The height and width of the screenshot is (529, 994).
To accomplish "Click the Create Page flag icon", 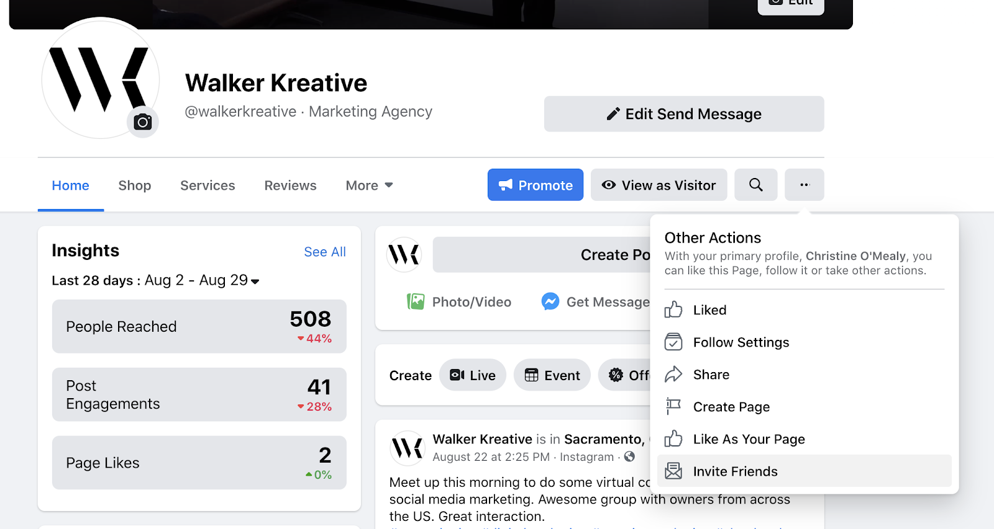I will tap(673, 407).
